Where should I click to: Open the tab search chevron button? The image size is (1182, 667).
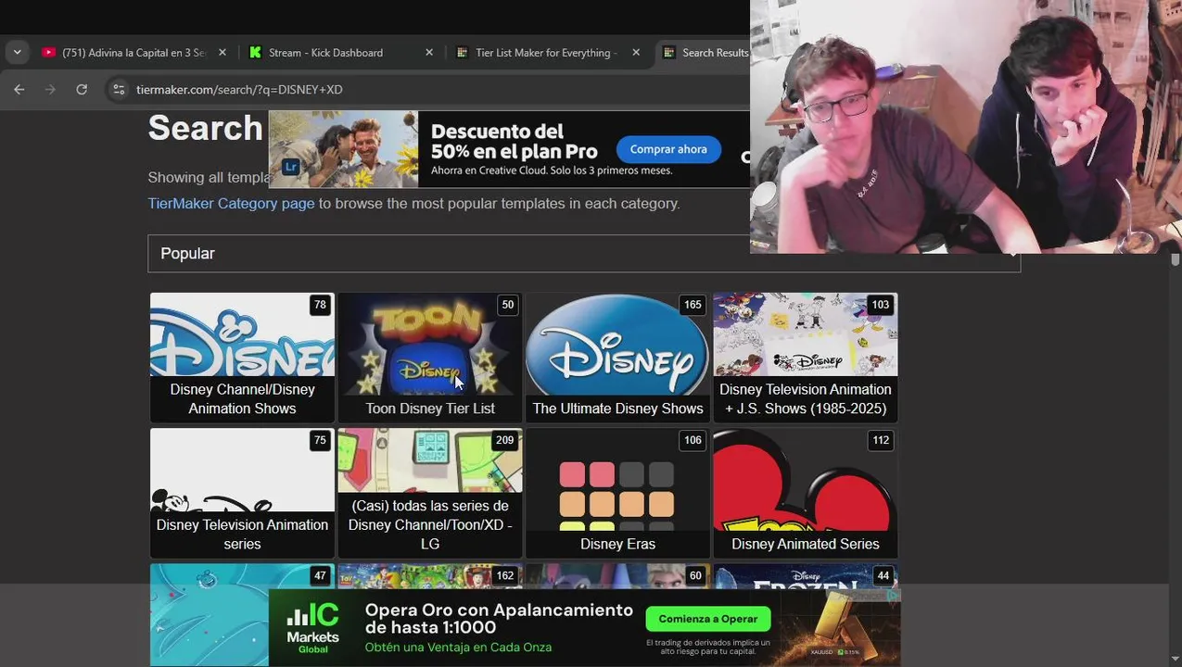[17, 53]
